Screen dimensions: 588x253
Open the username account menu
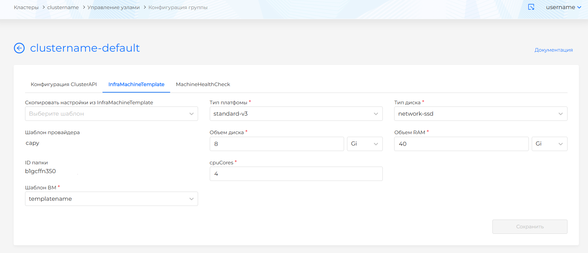[563, 7]
